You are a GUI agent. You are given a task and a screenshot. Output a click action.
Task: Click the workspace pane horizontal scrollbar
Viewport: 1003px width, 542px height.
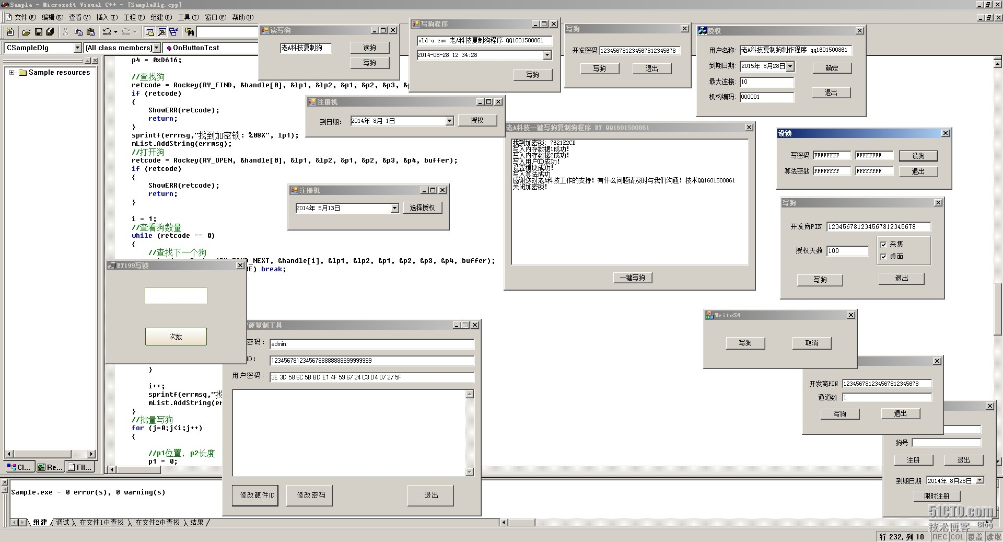tap(51, 454)
